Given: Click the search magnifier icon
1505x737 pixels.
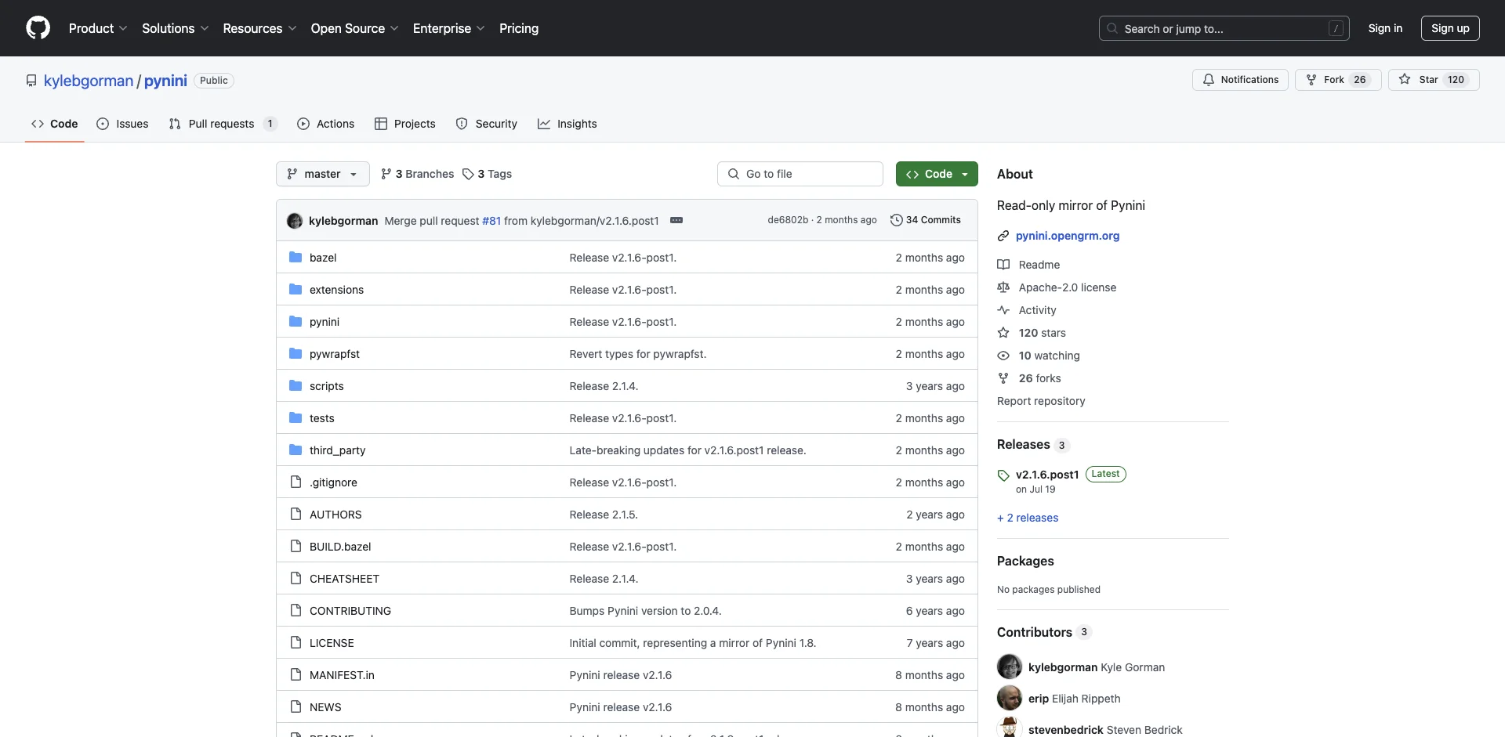Looking at the screenshot, I should click(1112, 28).
